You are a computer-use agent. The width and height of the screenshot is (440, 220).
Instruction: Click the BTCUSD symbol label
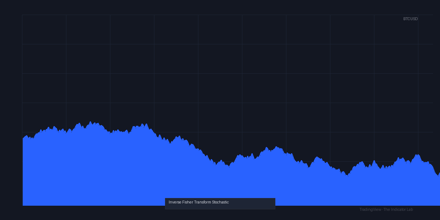(x=410, y=19)
